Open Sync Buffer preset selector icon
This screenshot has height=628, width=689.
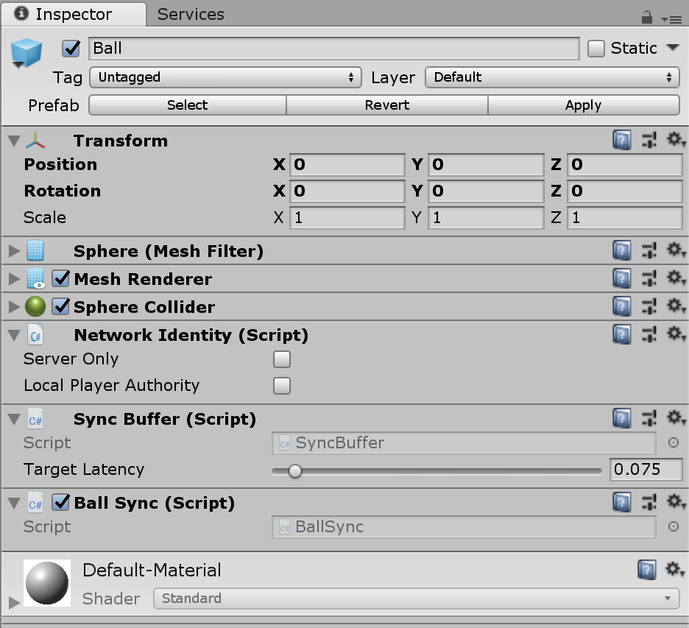coord(649,418)
